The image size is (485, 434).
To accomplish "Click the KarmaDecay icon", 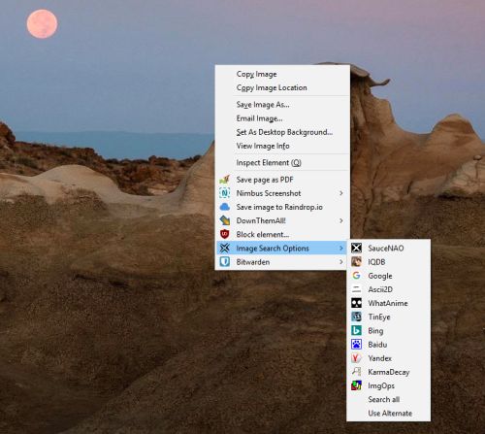I will (356, 372).
